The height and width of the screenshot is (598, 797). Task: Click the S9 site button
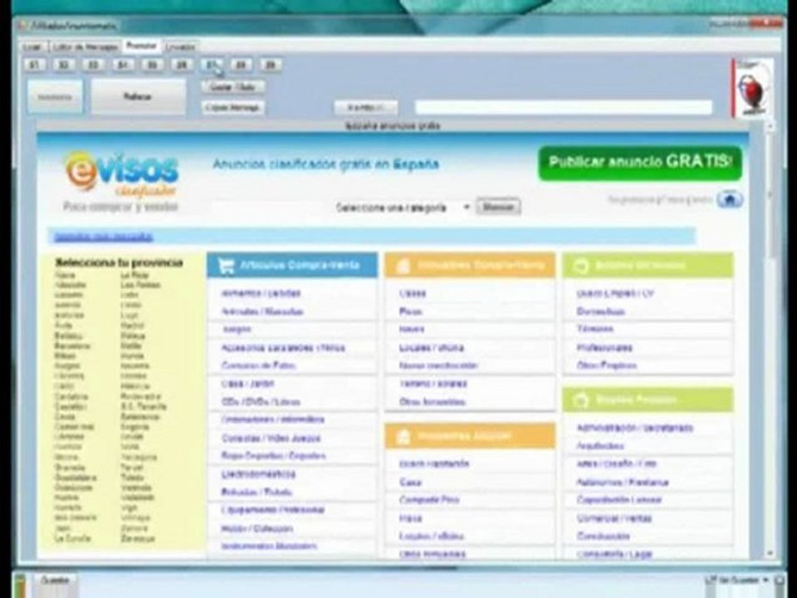click(271, 65)
